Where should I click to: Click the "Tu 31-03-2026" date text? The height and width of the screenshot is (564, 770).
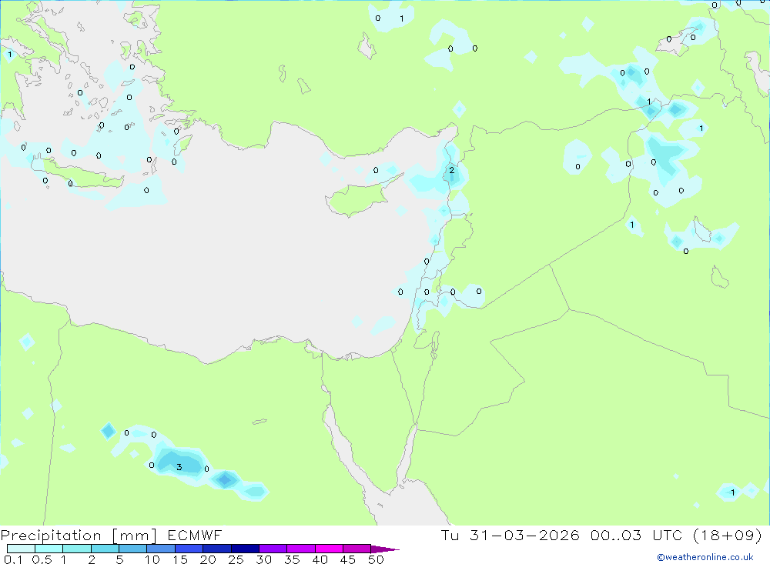tap(511, 535)
